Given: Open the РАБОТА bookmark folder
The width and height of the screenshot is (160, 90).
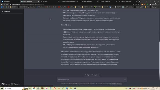Looking at the screenshot, I should pyautogui.click(x=85, y=7).
